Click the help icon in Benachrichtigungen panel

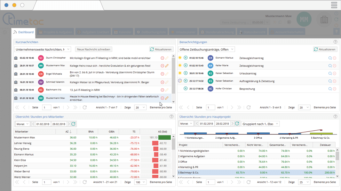pos(335,42)
